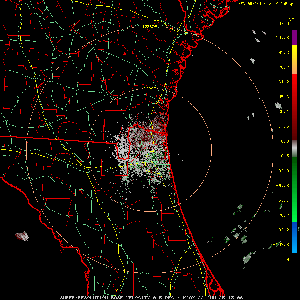Click the blue segment of the color bar
300x300 pixels.
click(x=294, y=238)
